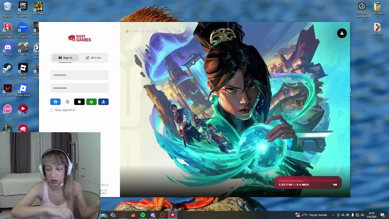Open the volume control in system tray
This screenshot has height=219, width=389.
click(x=362, y=215)
